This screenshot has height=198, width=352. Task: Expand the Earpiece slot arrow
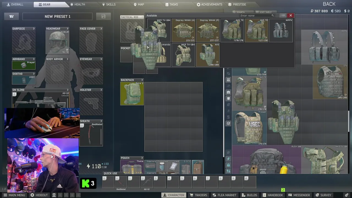[34, 29]
